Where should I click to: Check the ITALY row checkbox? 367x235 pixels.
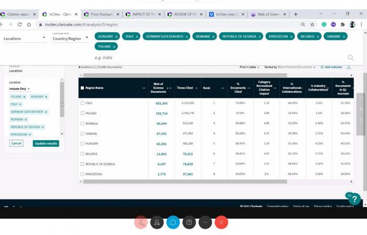(x=82, y=103)
